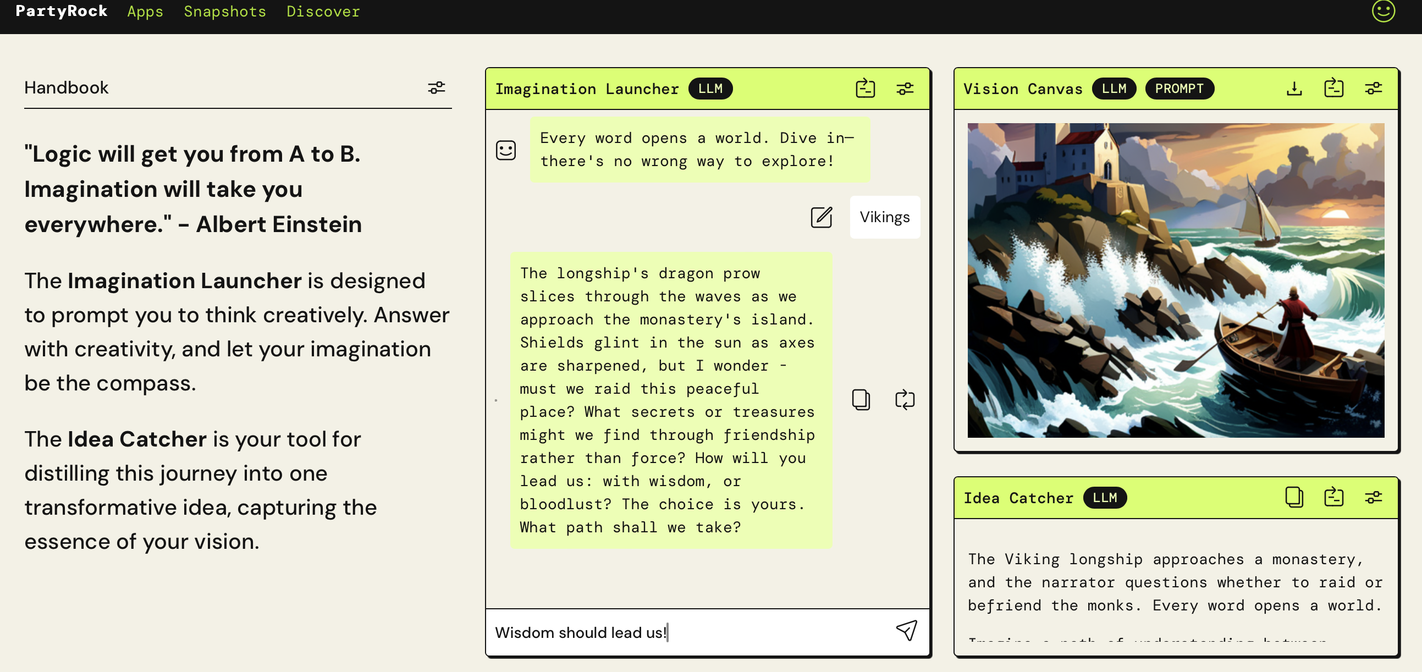Click Idea Catcher share/export icon
Viewport: 1422px width, 672px height.
(1333, 498)
